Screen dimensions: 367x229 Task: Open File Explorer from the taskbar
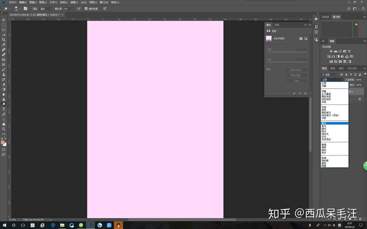tap(62, 225)
